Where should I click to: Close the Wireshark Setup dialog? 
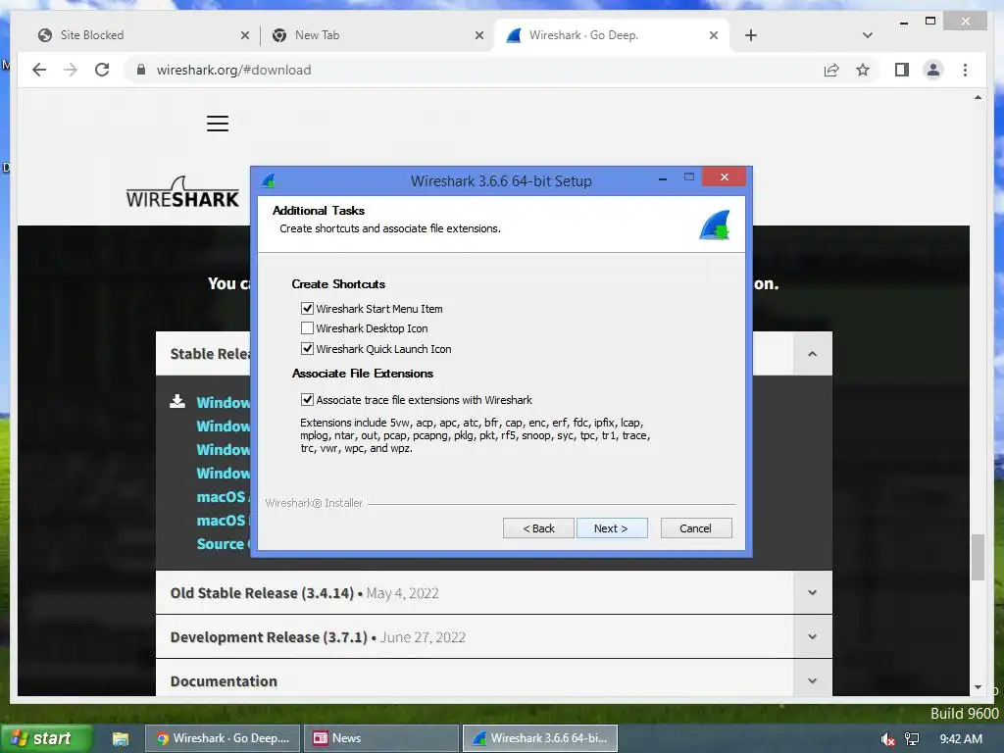(725, 176)
